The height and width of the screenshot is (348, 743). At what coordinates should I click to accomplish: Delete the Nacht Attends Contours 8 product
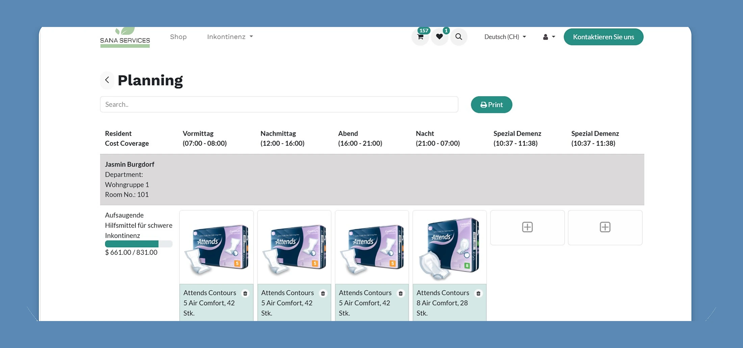479,293
